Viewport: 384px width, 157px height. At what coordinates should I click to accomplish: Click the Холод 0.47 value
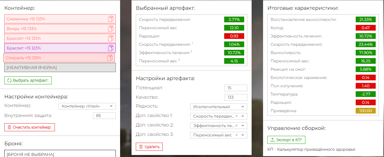pos(366,28)
